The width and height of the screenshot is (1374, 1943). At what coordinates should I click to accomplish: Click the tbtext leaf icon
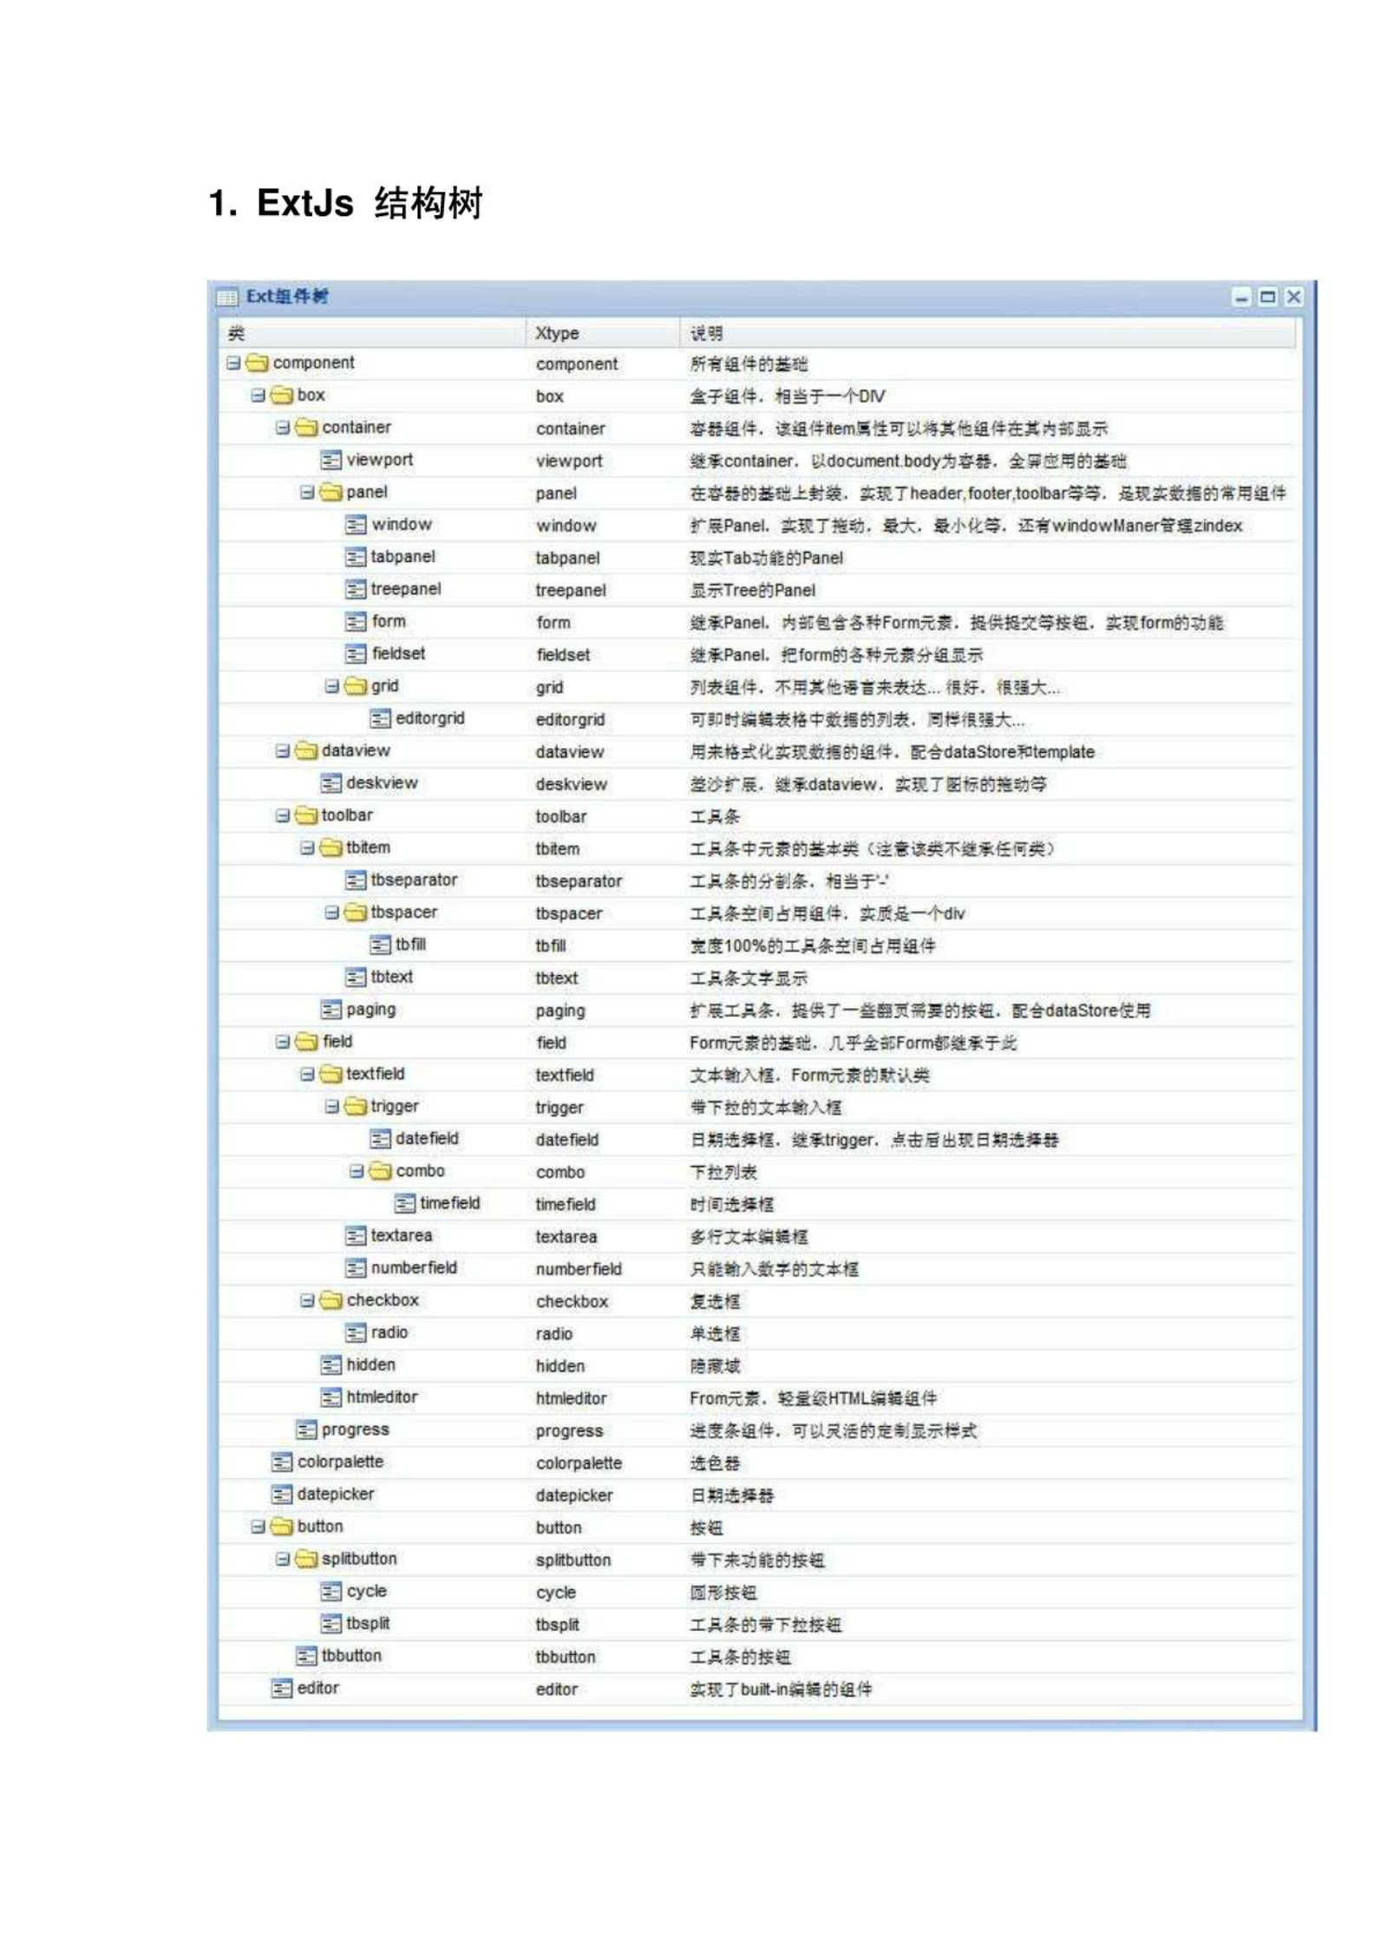click(356, 978)
